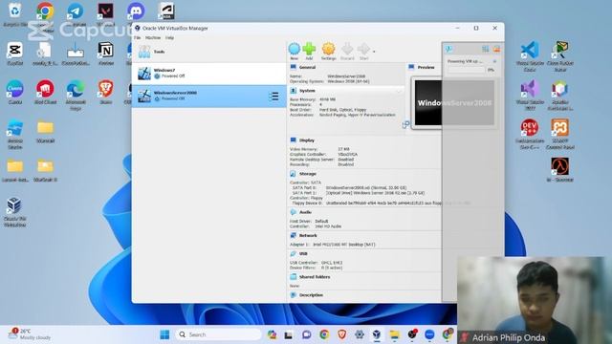612x344 pixels.
Task: Click the Powering VM up progress bar
Action: click(x=466, y=70)
